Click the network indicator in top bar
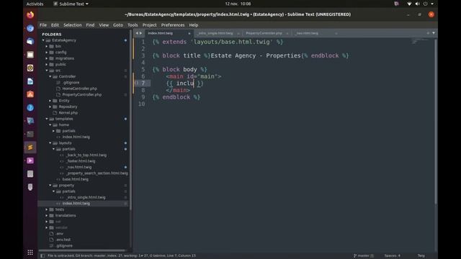The image size is (461, 259). point(409,4)
